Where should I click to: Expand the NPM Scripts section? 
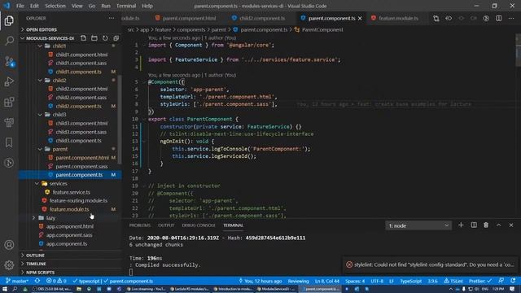tap(40, 273)
